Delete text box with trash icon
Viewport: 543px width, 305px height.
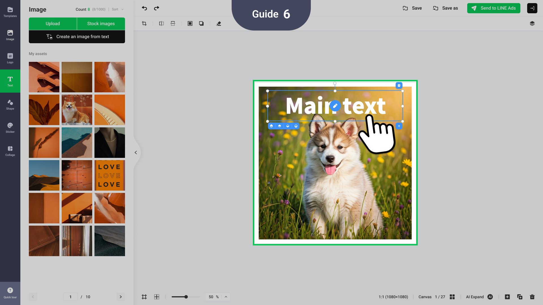[x=399, y=85]
